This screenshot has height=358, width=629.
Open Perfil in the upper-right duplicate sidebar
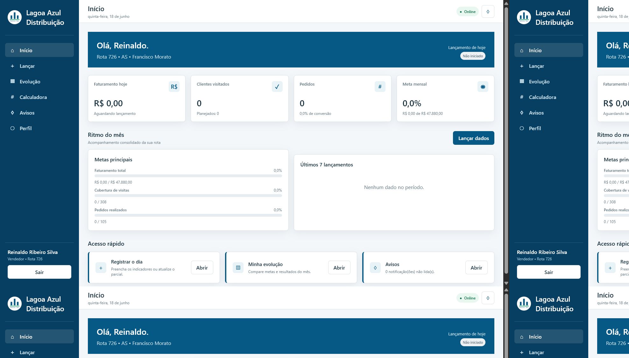[x=549, y=128]
